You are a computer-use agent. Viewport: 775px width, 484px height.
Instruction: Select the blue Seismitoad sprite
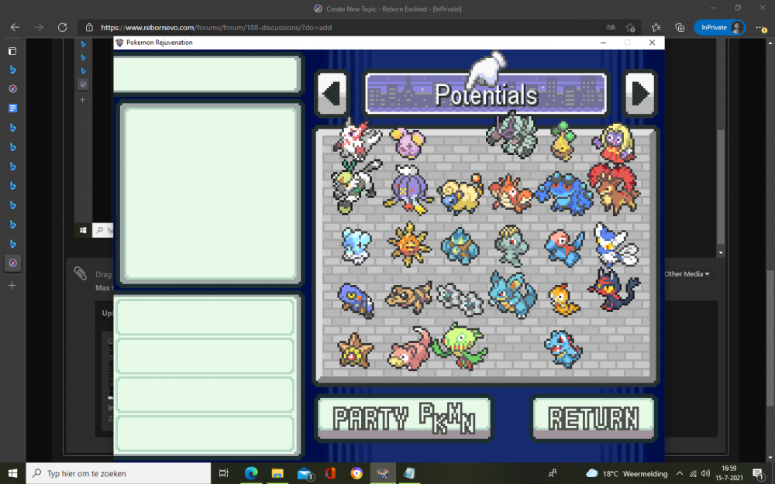[563, 193]
